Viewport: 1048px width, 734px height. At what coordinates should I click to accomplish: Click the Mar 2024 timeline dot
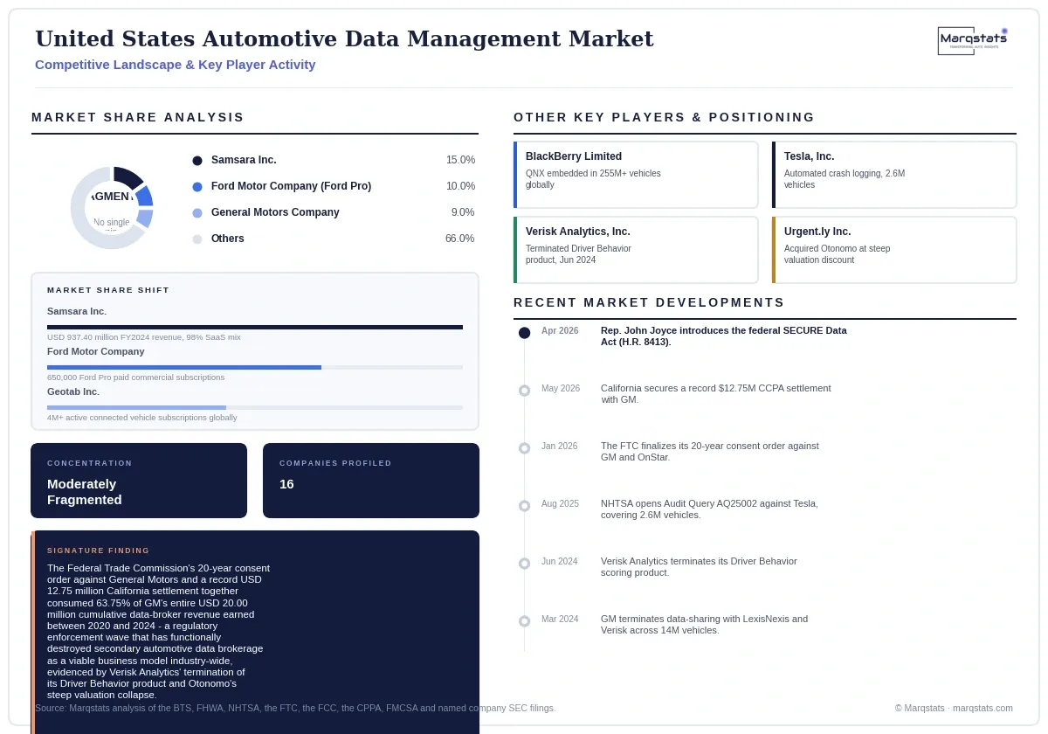point(524,621)
